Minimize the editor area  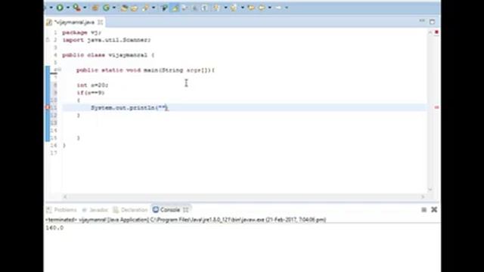[422, 21]
